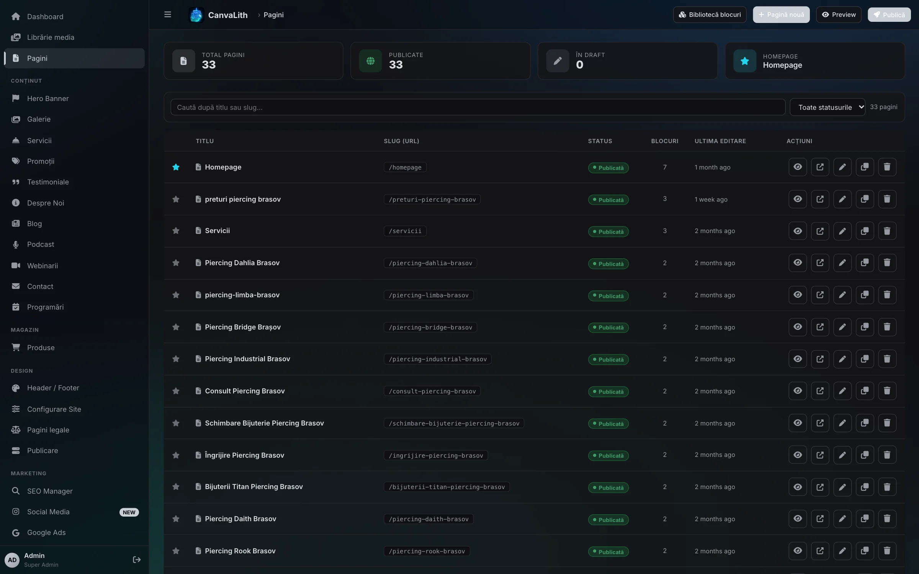Duplicate the Homepage page with copy icon

coord(865,167)
